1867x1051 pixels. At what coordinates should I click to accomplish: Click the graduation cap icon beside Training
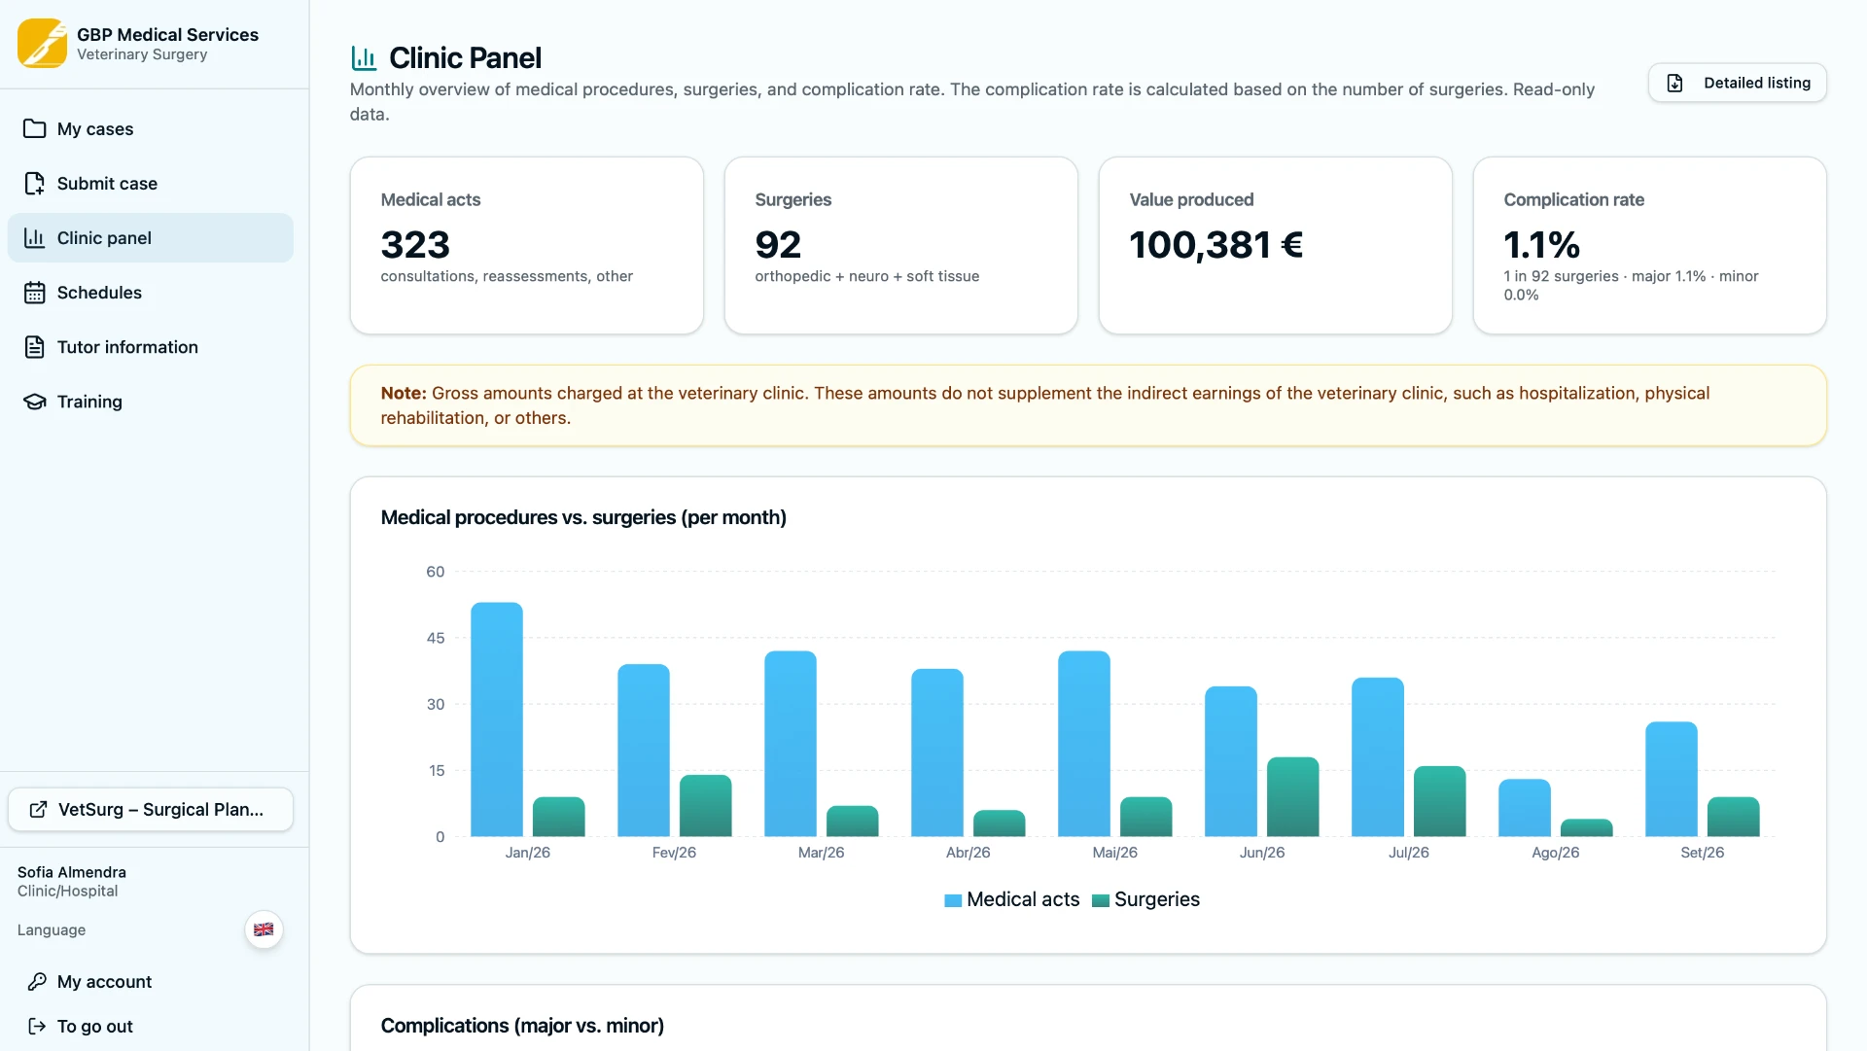[35, 402]
